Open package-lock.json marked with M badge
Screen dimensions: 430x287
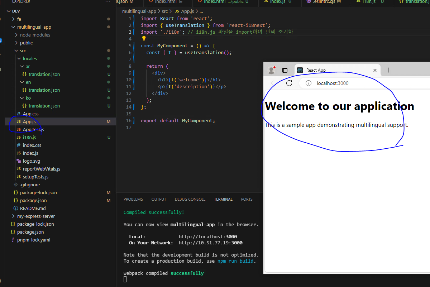(38, 192)
